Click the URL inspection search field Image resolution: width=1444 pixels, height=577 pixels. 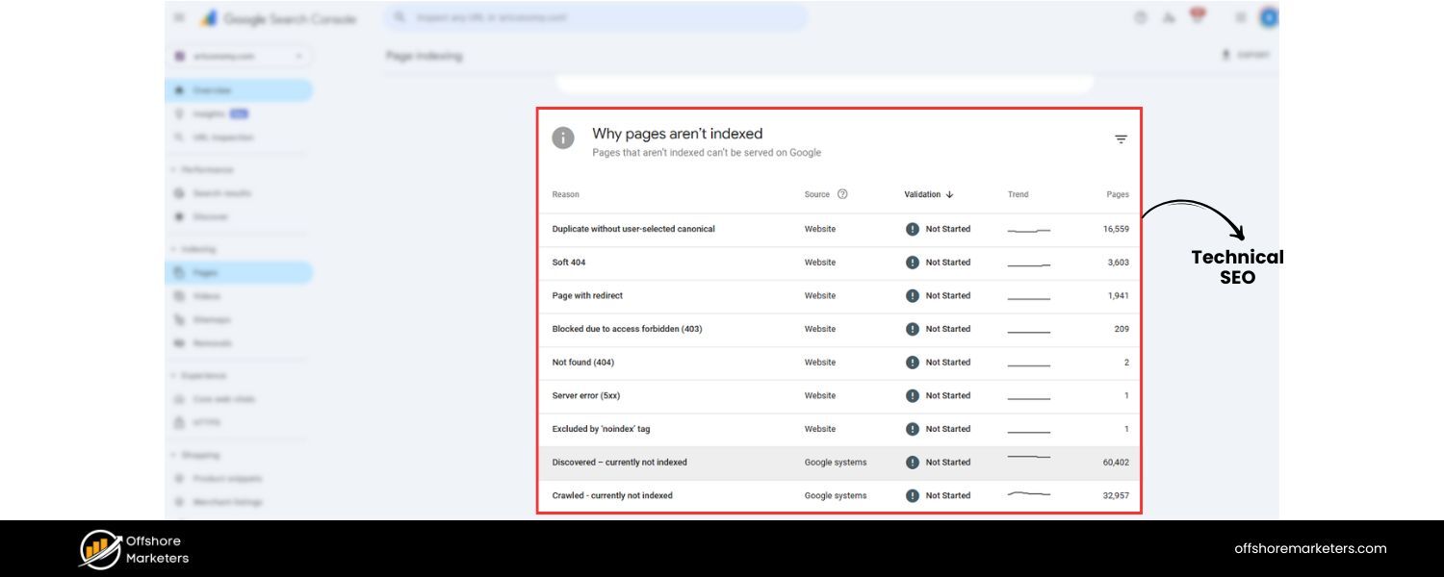(x=597, y=17)
